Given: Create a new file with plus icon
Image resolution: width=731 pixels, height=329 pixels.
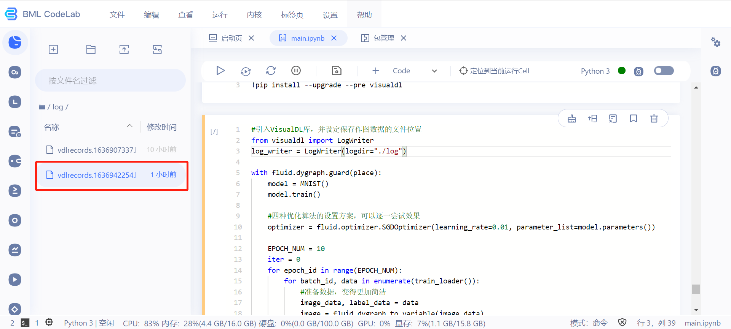Looking at the screenshot, I should coord(53,49).
